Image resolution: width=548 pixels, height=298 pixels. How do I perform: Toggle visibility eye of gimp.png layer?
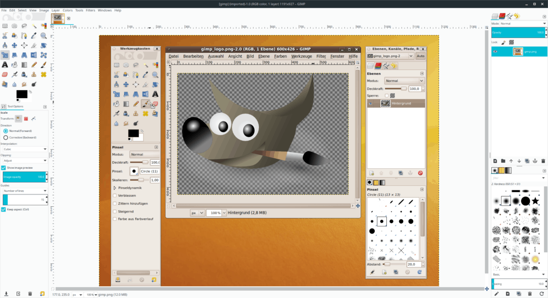click(x=495, y=52)
